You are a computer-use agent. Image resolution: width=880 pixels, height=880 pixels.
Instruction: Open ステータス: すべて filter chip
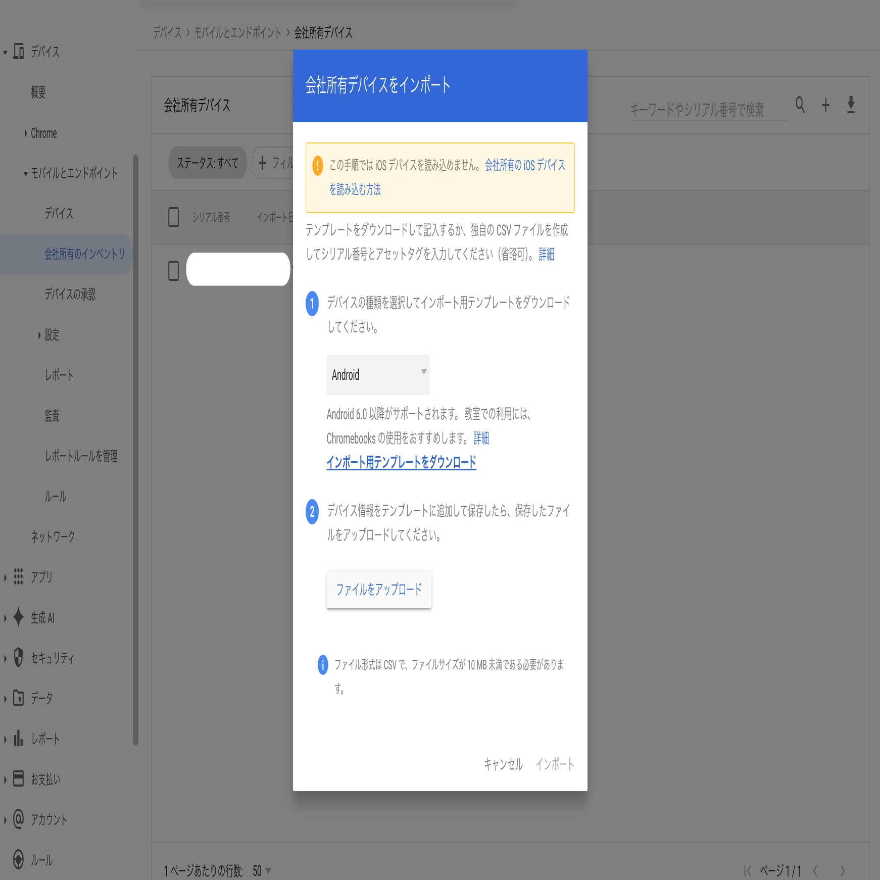(207, 163)
